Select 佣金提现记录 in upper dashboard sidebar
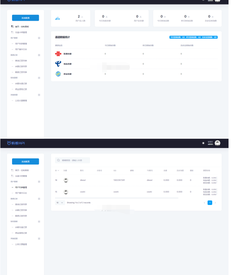 point(21,89)
